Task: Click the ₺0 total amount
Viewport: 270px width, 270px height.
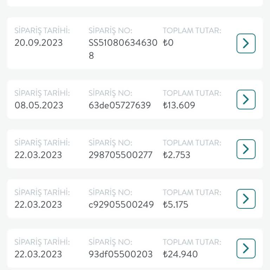Action: [168, 43]
